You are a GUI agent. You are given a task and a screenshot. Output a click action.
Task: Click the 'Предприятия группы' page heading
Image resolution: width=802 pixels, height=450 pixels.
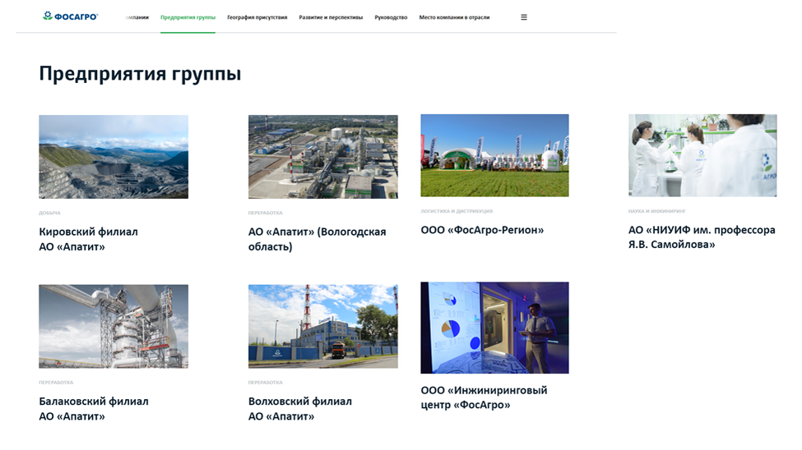pos(140,74)
